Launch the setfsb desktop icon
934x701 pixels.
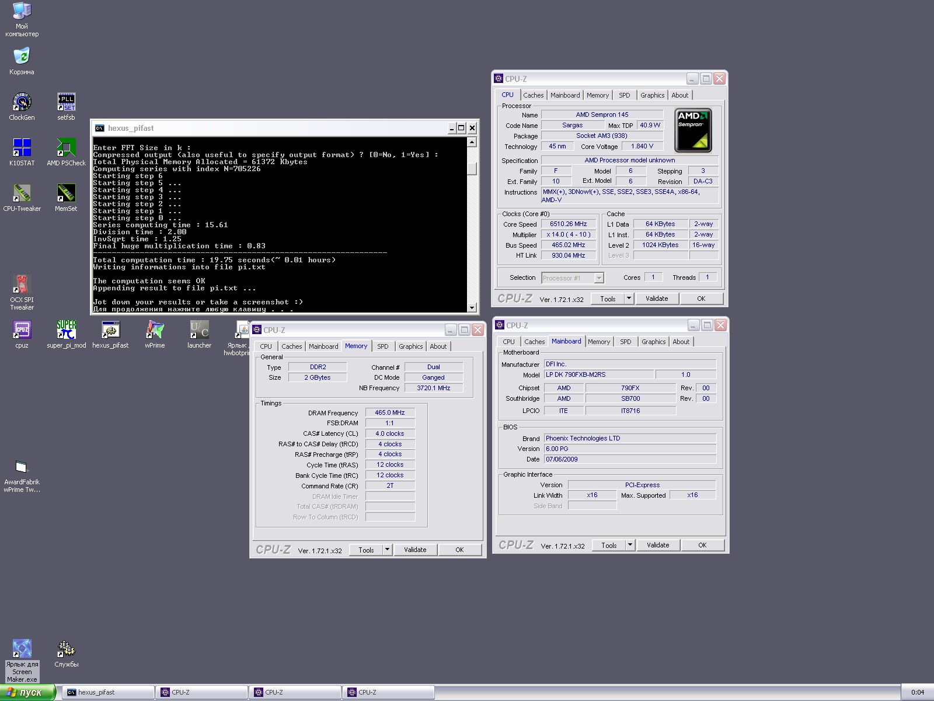(66, 102)
